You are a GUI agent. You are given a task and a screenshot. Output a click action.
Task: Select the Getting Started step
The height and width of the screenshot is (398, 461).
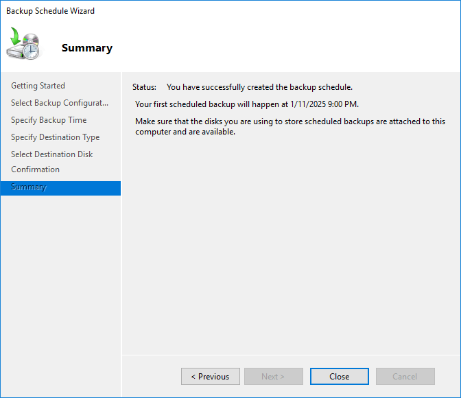pos(38,86)
